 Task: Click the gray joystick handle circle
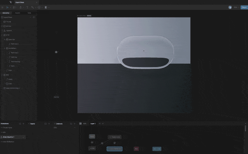click(x=56, y=52)
